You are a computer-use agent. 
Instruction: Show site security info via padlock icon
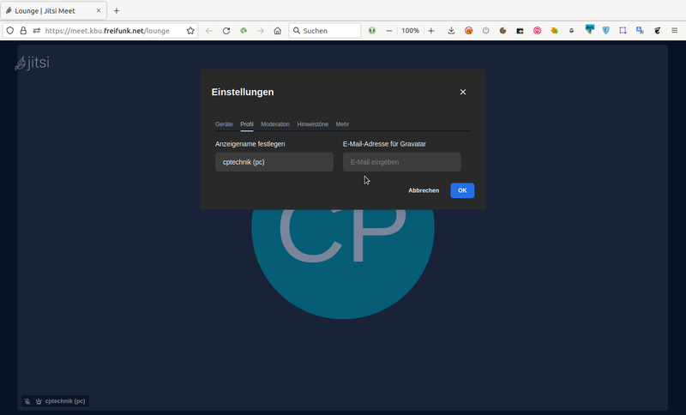coord(23,30)
